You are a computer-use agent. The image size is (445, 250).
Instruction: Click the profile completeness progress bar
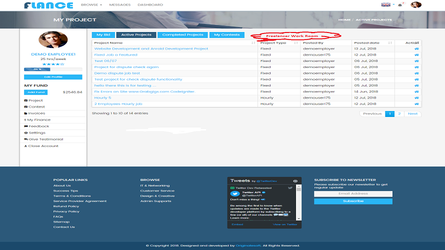pos(53,69)
